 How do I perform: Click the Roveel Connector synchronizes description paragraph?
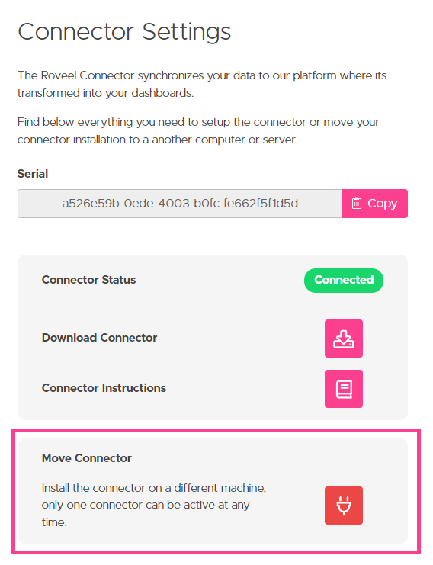[202, 84]
